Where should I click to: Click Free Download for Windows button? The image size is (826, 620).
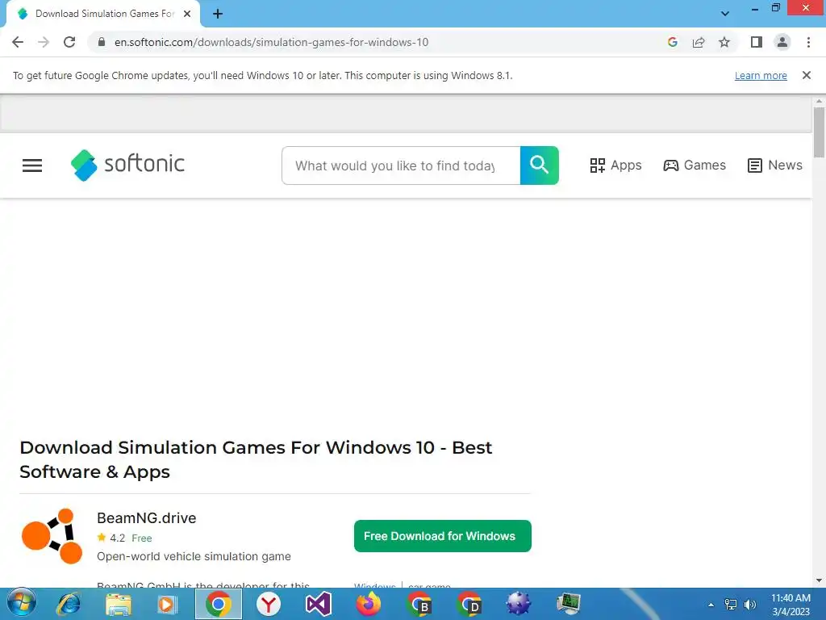pos(443,536)
